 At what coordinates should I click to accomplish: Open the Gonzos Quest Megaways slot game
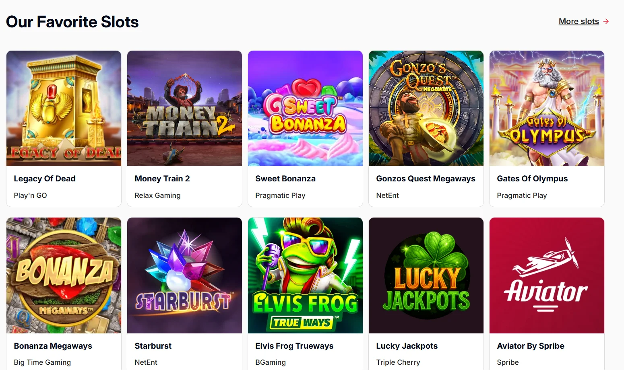tap(426, 108)
